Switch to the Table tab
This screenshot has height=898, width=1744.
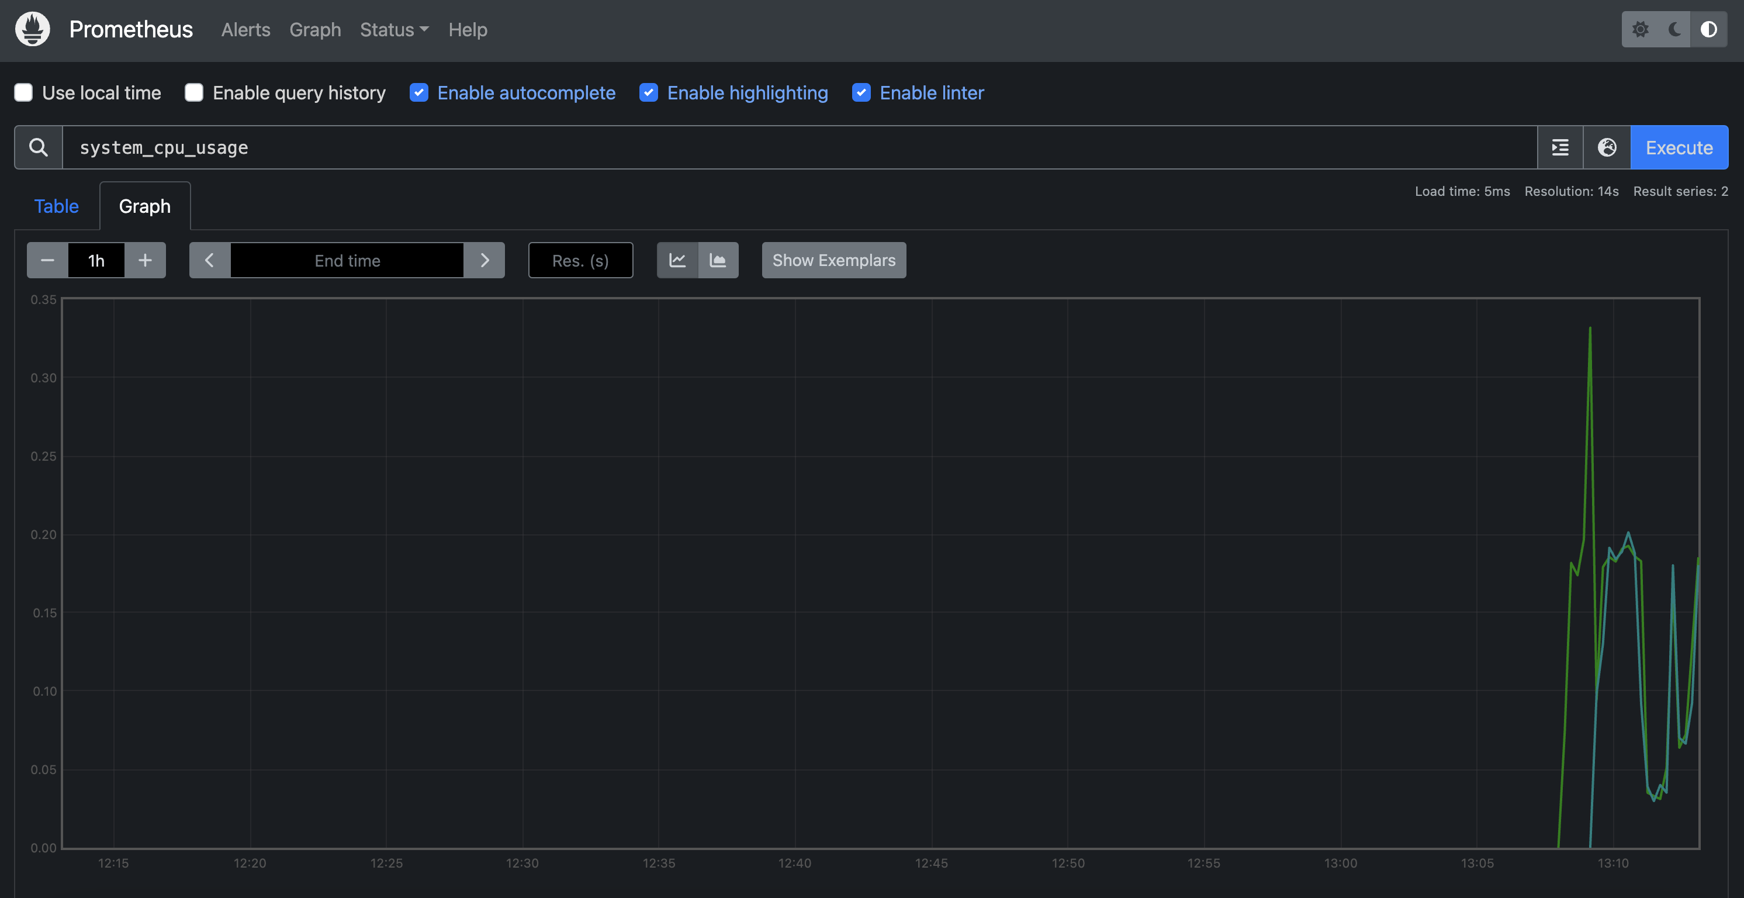pos(56,206)
